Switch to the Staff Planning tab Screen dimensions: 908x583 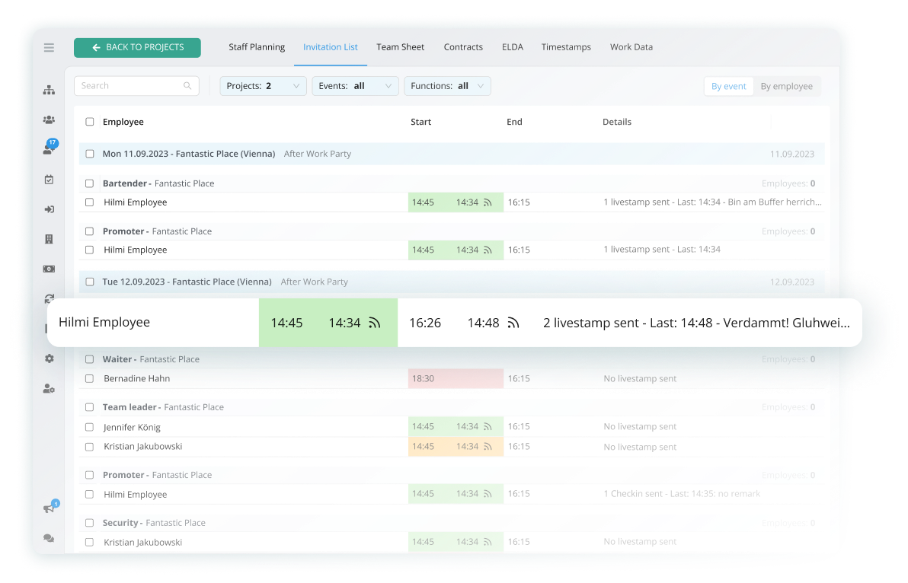click(x=257, y=47)
